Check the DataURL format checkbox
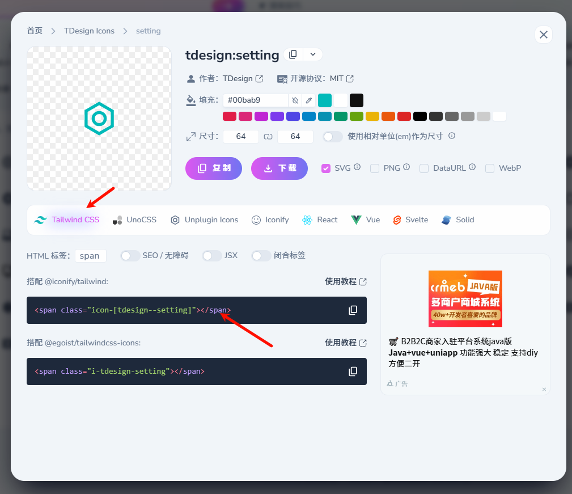 (x=424, y=168)
